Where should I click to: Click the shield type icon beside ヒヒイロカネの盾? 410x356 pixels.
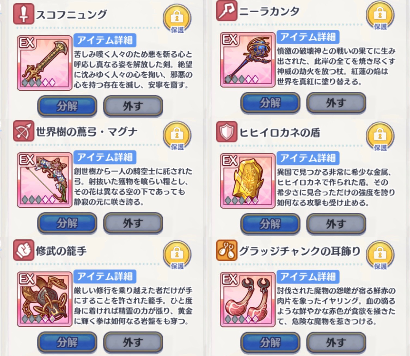(227, 132)
